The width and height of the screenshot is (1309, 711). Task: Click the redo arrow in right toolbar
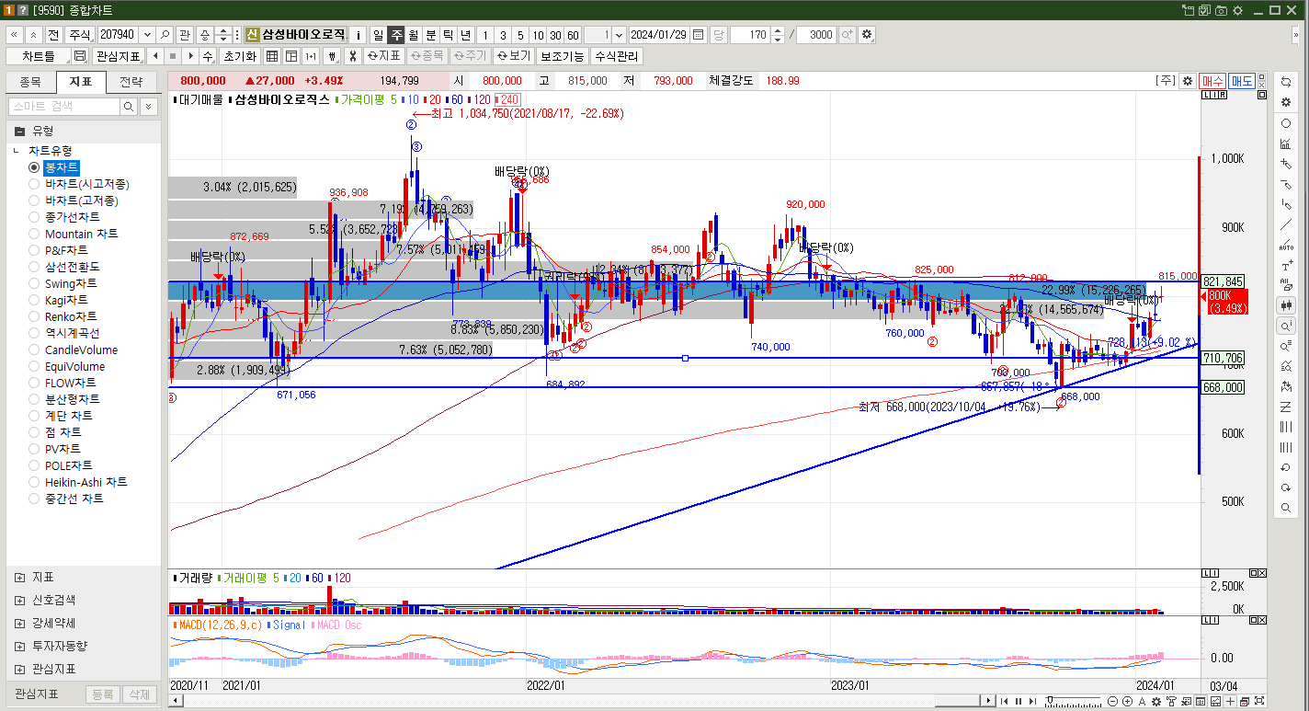pyautogui.click(x=1285, y=487)
